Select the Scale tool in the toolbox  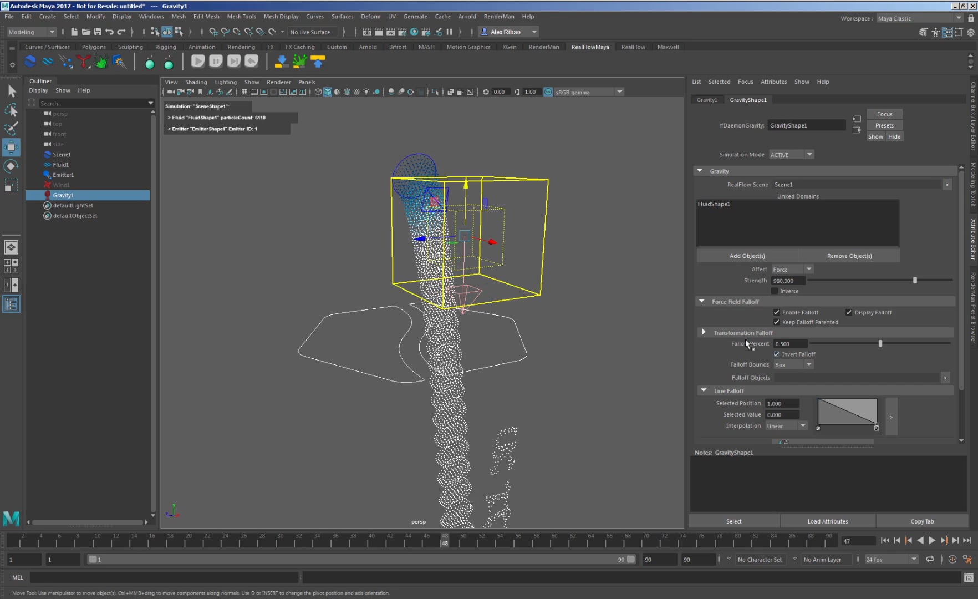click(12, 185)
